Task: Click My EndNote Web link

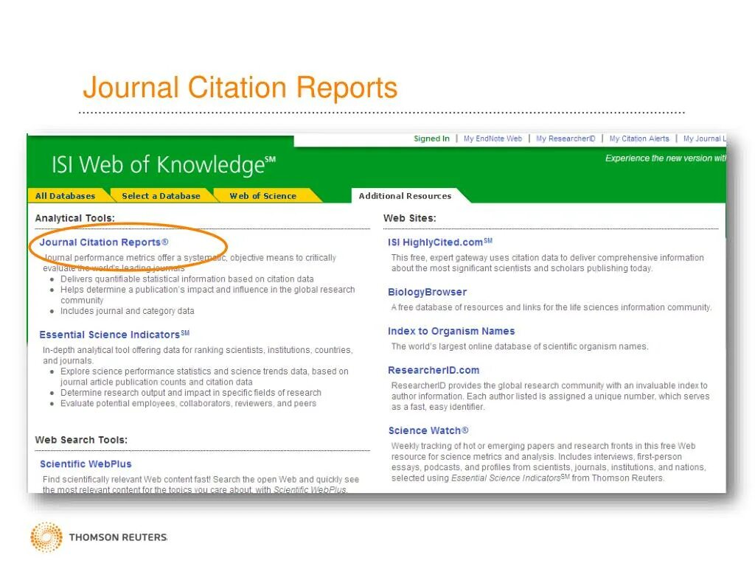Action: click(x=493, y=139)
